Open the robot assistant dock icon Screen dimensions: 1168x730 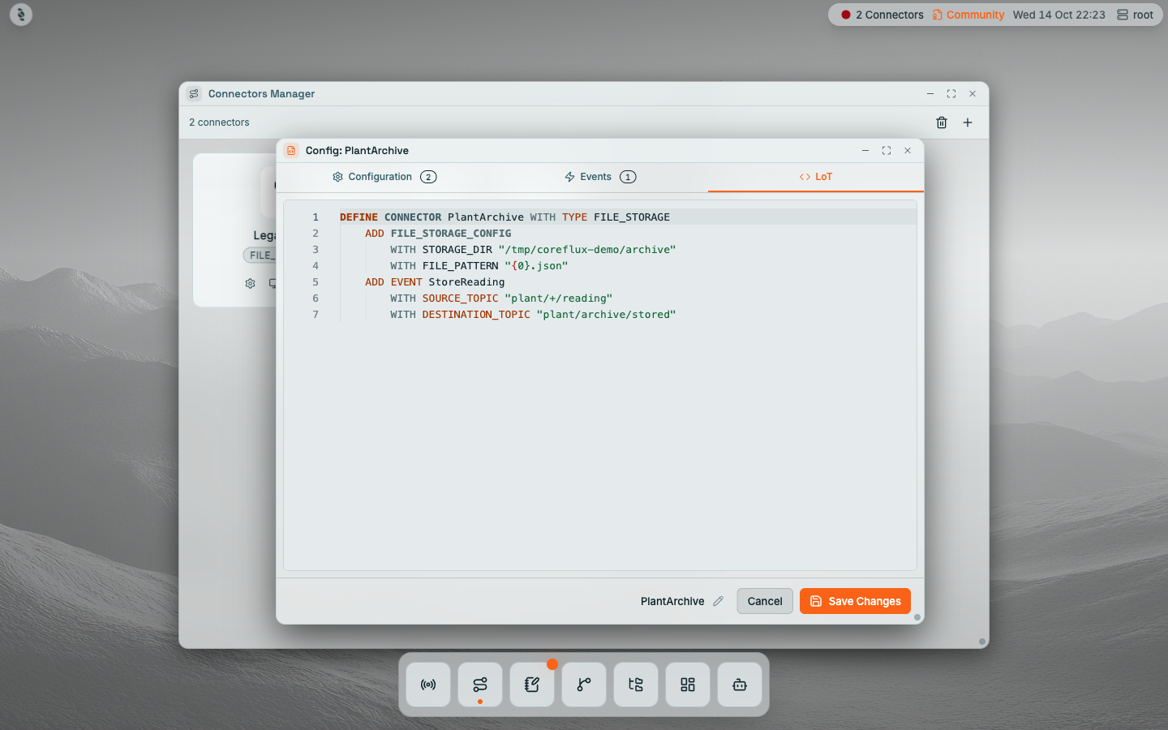tap(740, 685)
